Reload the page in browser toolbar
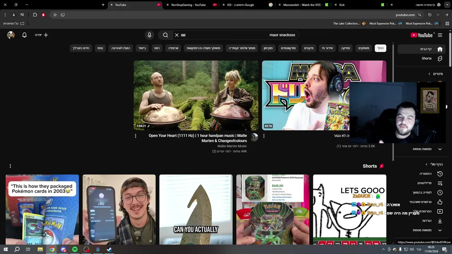 click(x=430, y=15)
